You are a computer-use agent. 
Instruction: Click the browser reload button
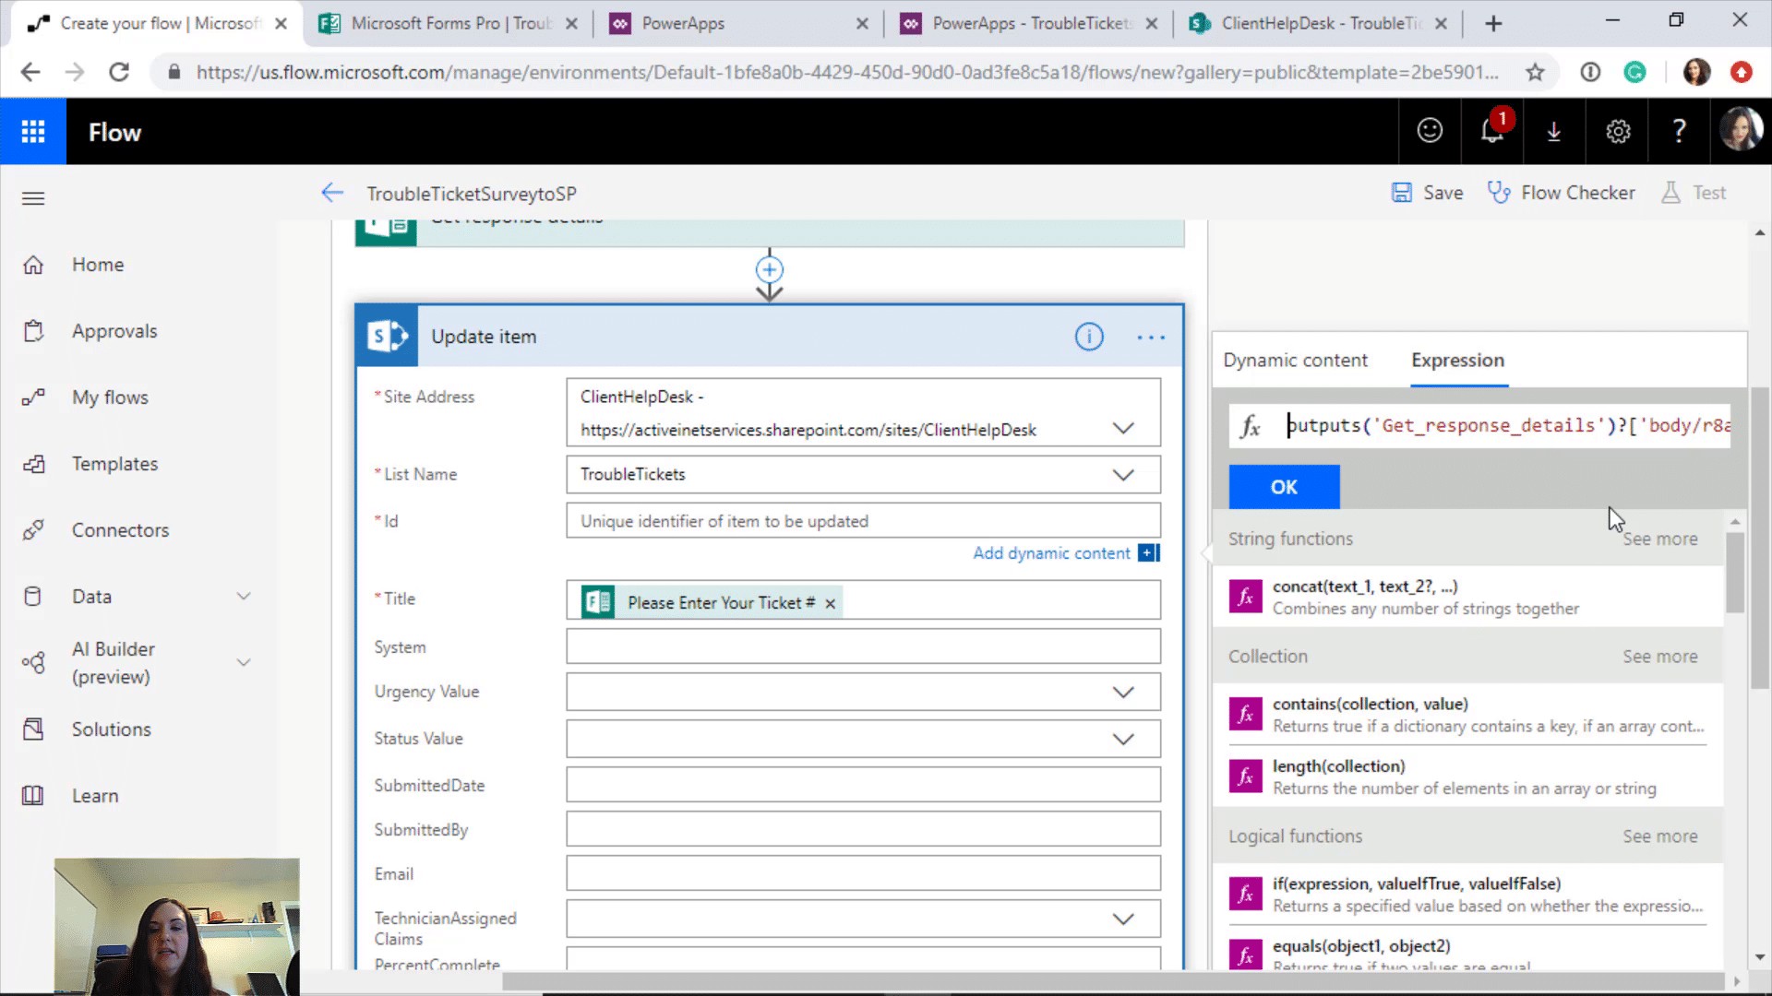(119, 72)
